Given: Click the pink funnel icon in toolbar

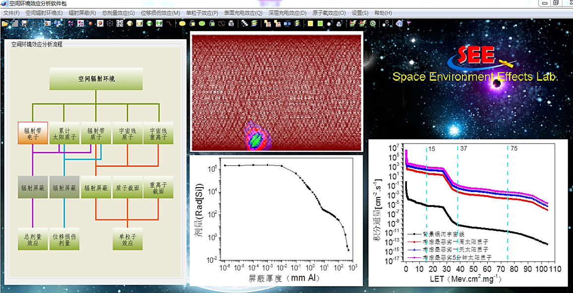Looking at the screenshot, I should point(409,23).
